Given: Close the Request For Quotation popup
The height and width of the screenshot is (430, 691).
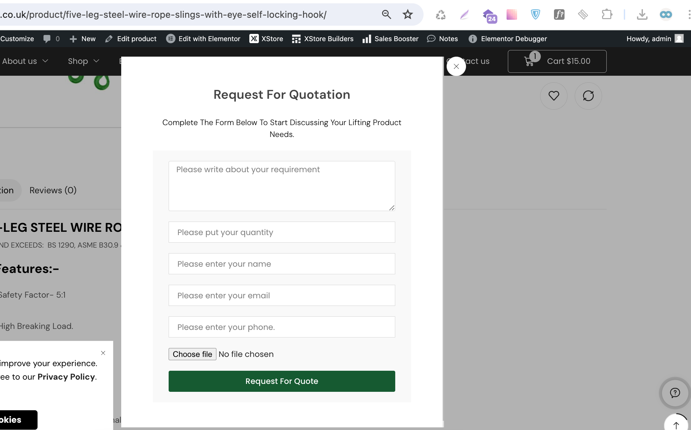Looking at the screenshot, I should point(456,67).
